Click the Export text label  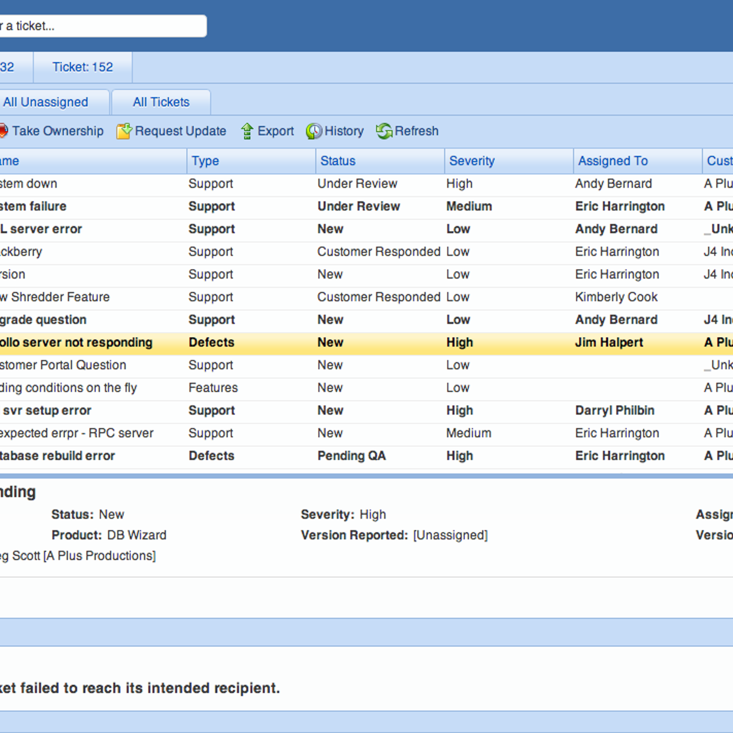click(275, 131)
